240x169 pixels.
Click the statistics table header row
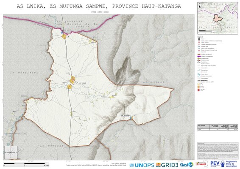tap(218, 126)
